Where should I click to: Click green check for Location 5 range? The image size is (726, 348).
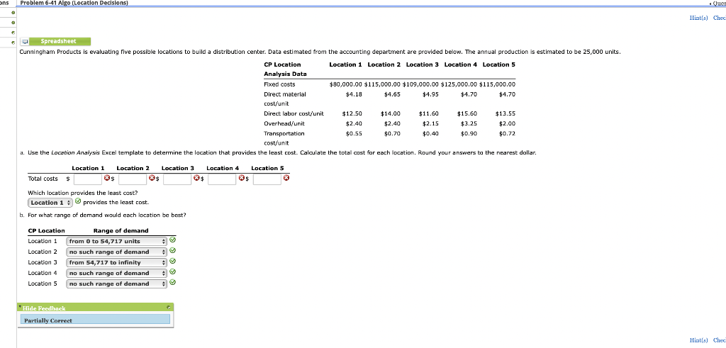tap(173, 282)
